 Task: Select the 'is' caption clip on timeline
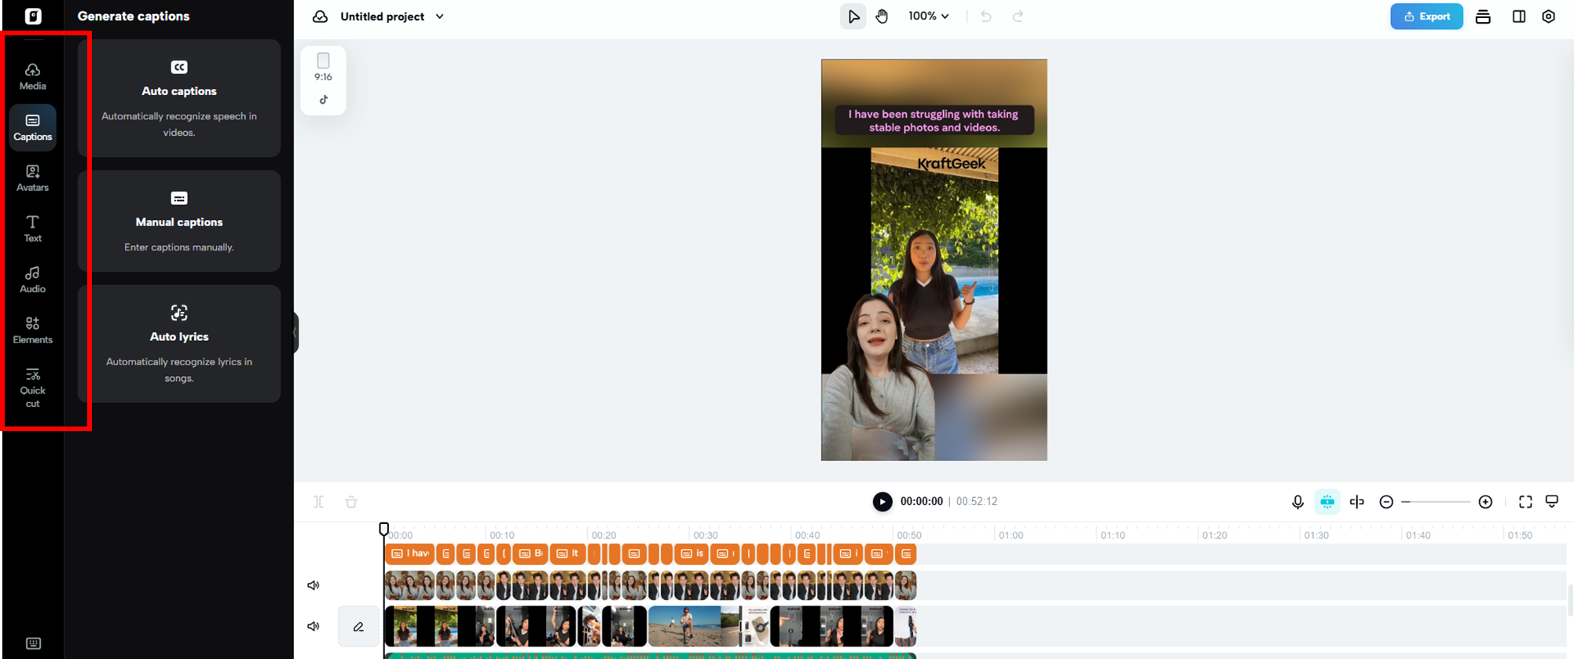pyautogui.click(x=691, y=554)
